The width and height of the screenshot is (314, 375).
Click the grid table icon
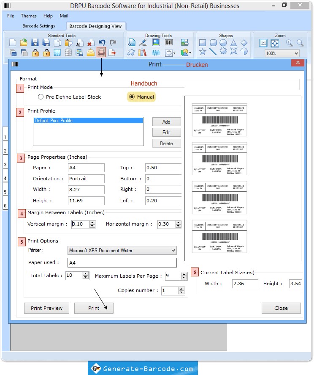57,52
